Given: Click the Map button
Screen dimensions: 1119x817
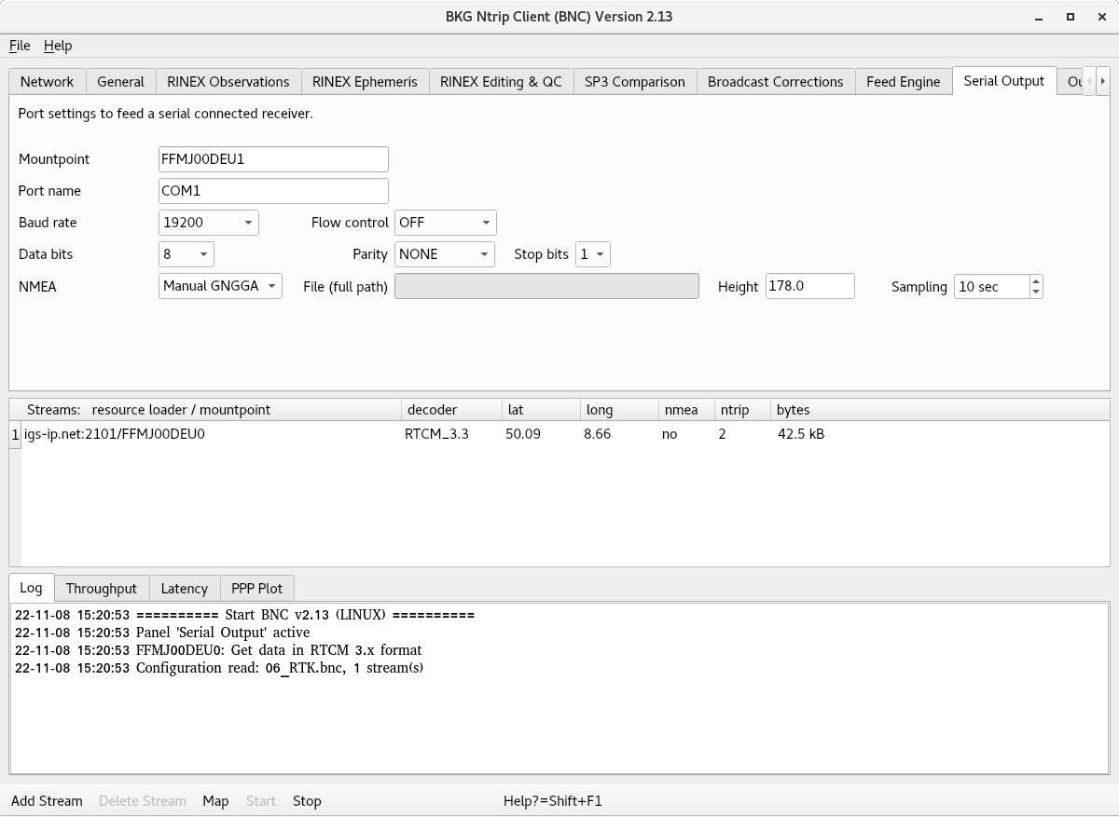Looking at the screenshot, I should tap(215, 801).
